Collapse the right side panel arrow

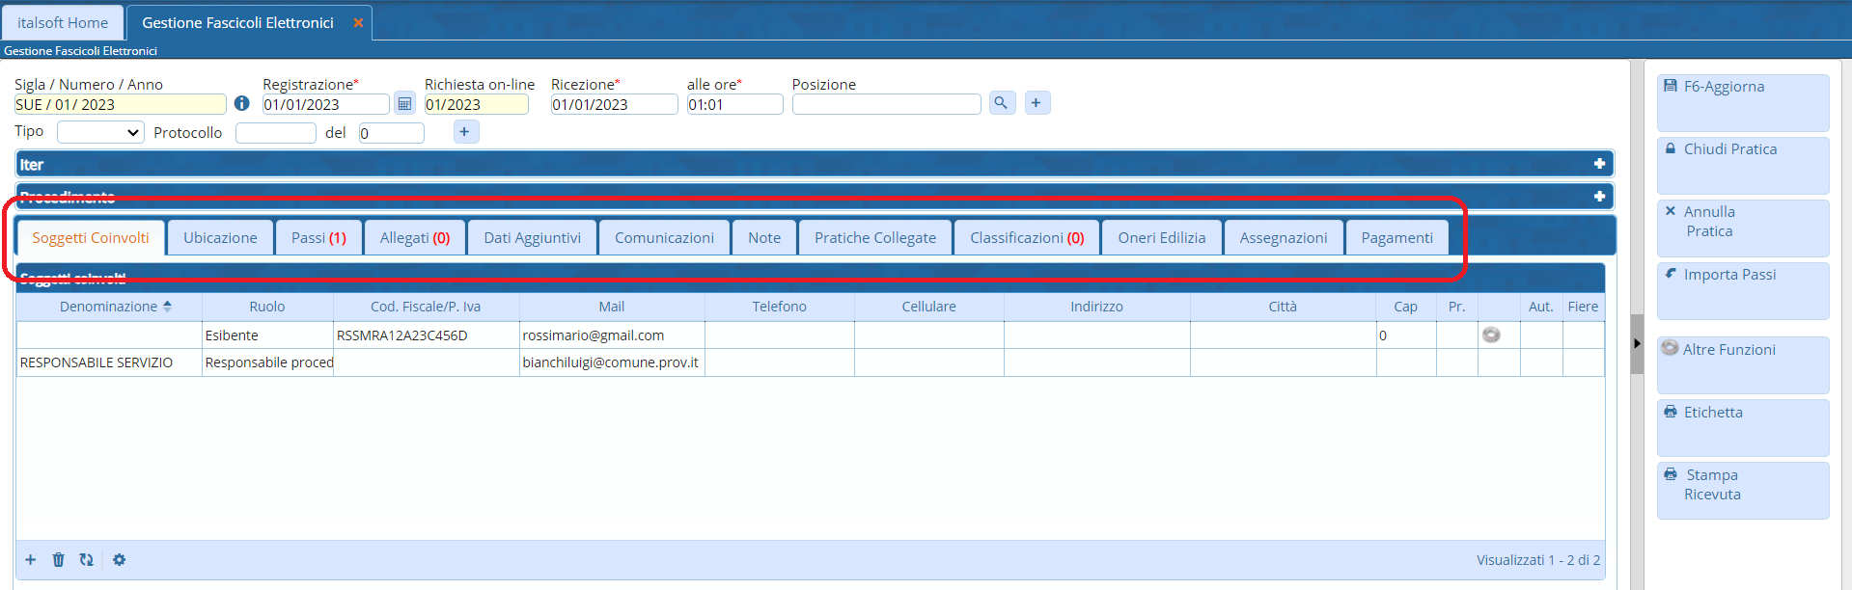1637,343
